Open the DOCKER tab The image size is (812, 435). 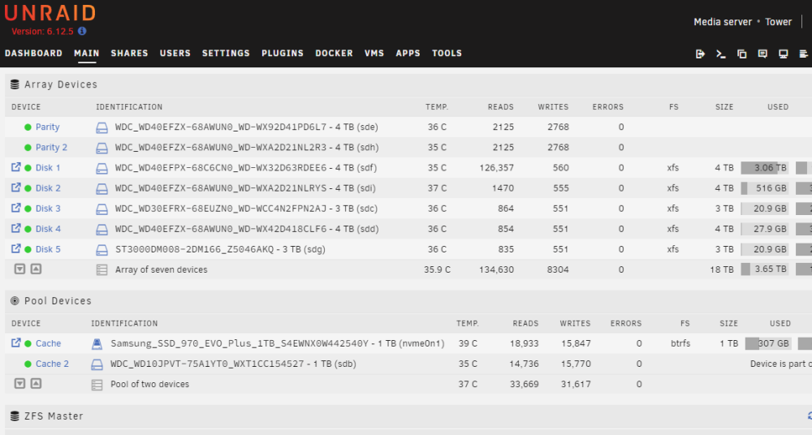tap(334, 54)
